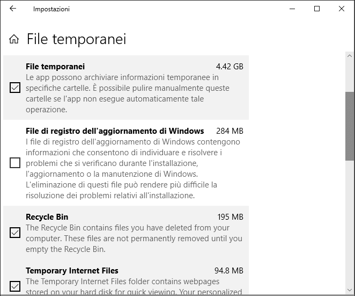Click the File temporanei page heading
355x296 pixels.
[x=76, y=39]
